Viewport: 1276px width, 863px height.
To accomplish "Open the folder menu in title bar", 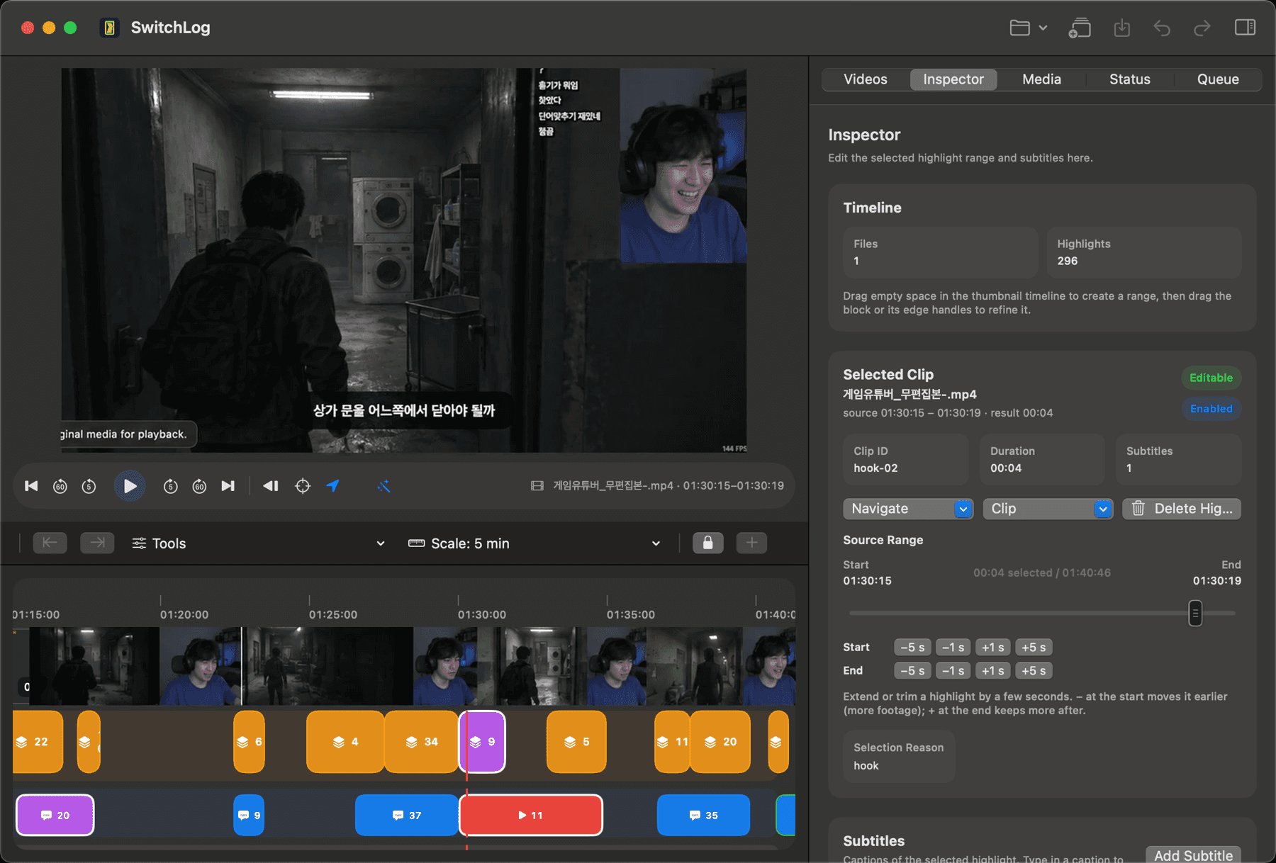I will tap(1019, 28).
